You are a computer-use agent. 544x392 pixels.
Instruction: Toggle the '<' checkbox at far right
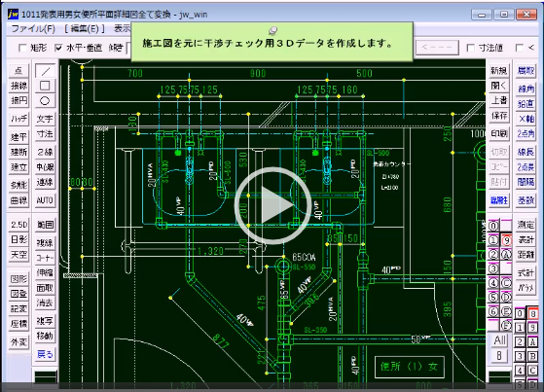tap(520, 48)
